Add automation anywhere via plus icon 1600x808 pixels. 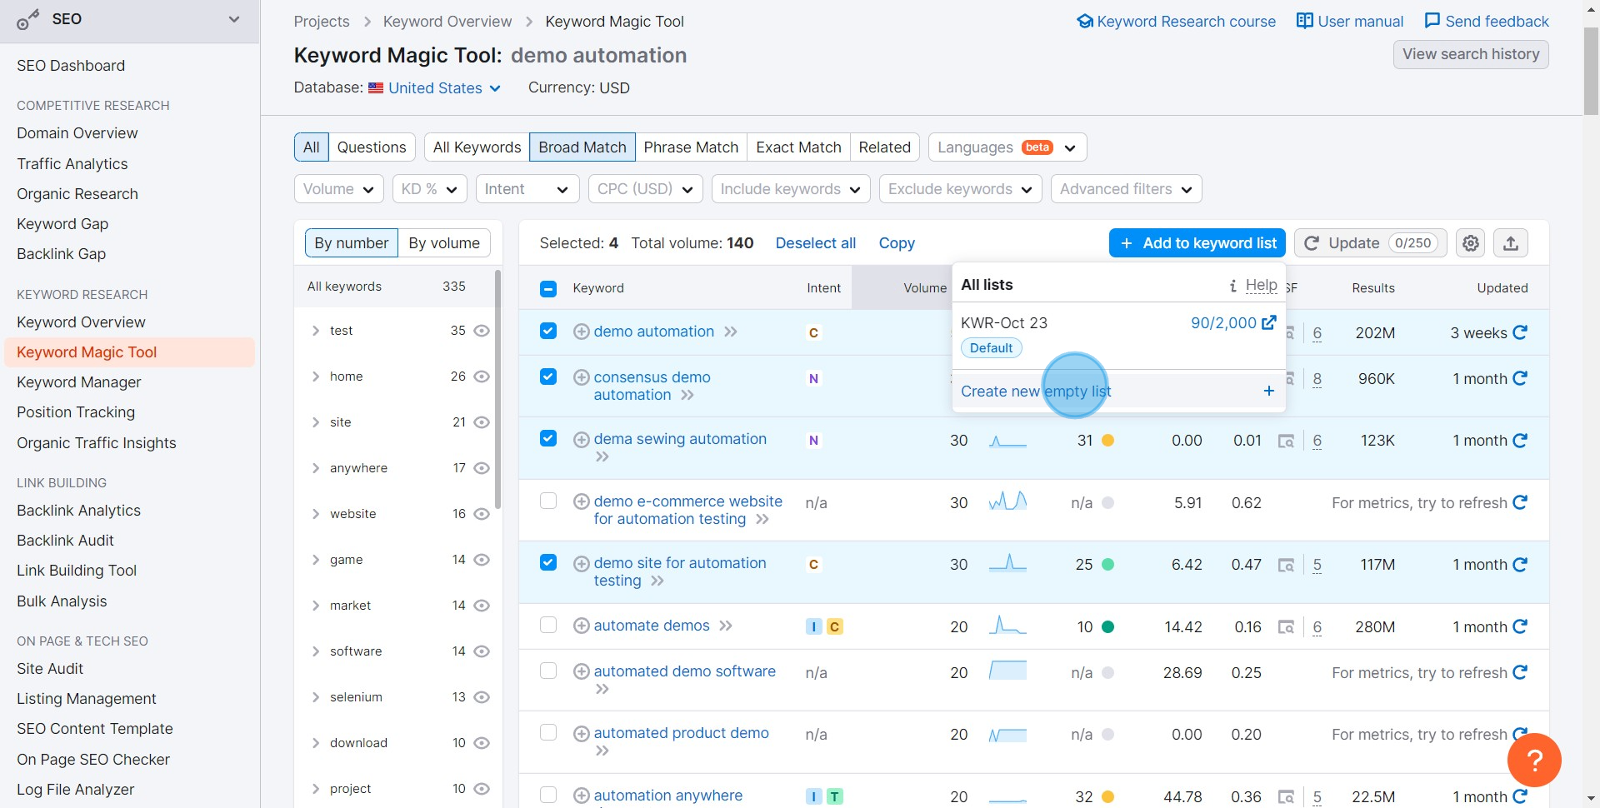click(x=582, y=796)
